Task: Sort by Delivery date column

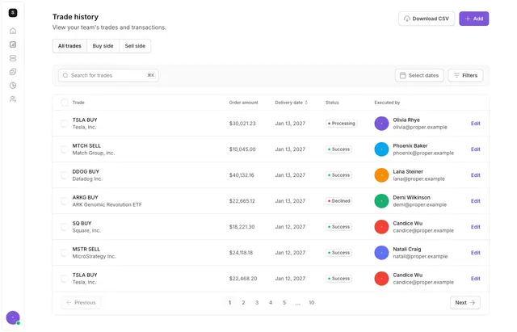Action: pyautogui.click(x=292, y=103)
